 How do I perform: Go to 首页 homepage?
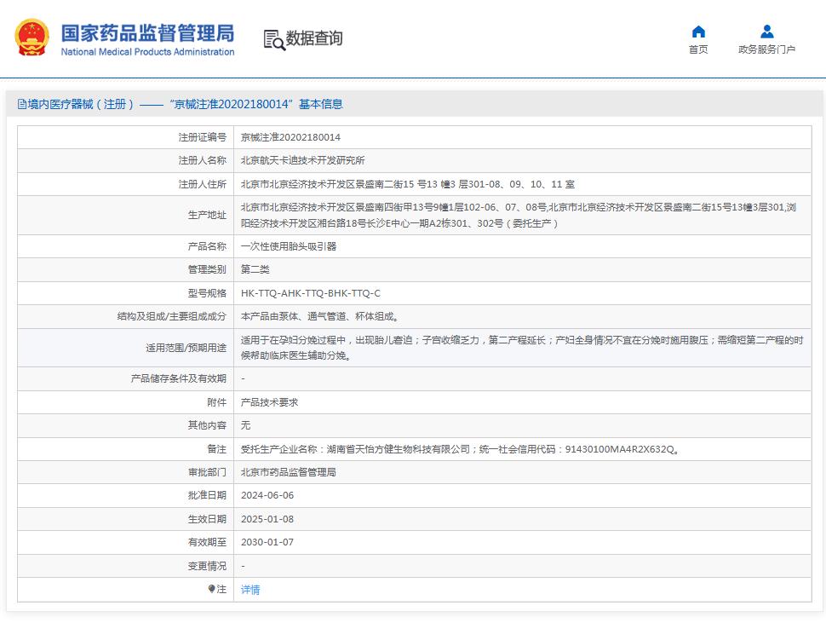click(x=698, y=49)
